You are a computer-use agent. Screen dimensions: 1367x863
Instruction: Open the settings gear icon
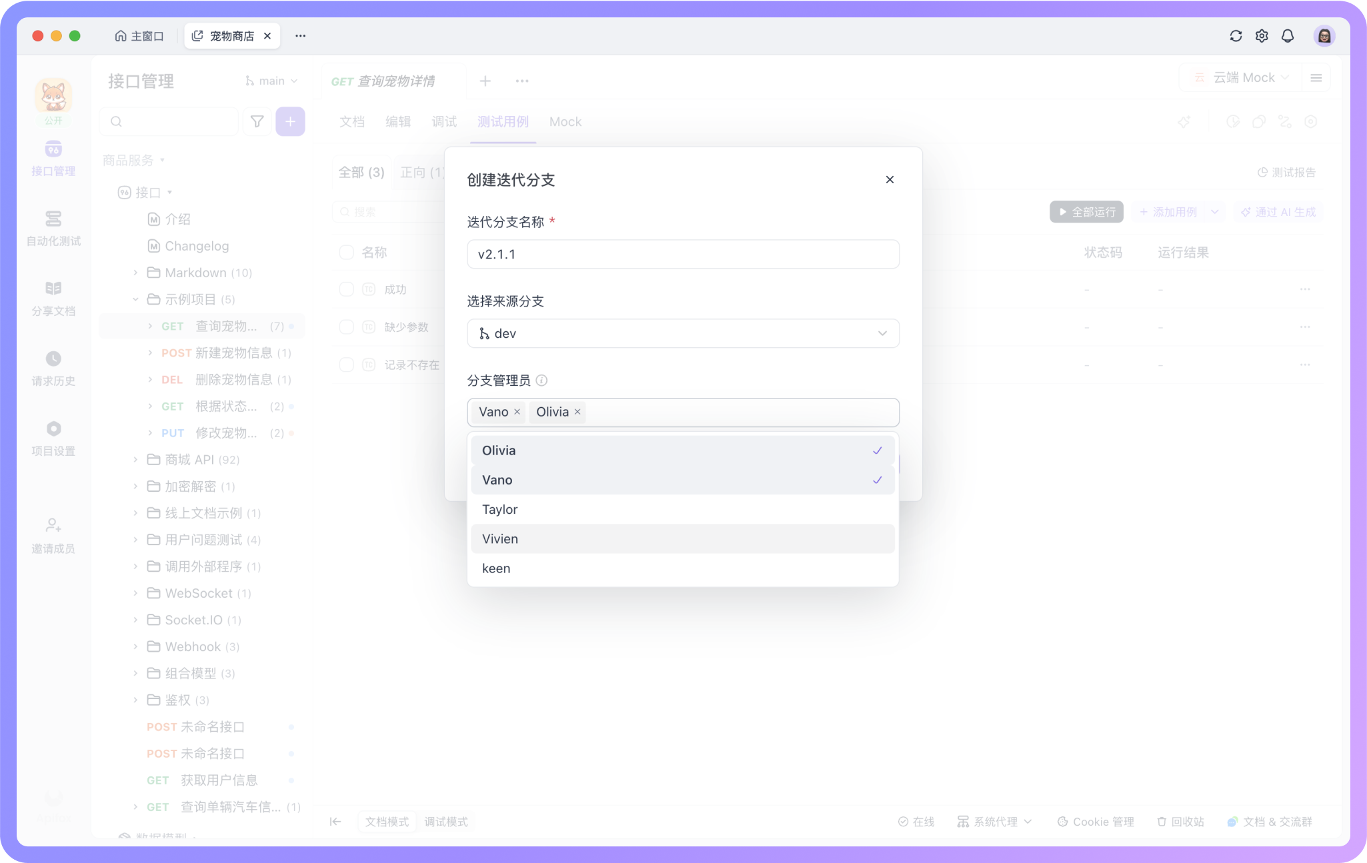(1262, 36)
